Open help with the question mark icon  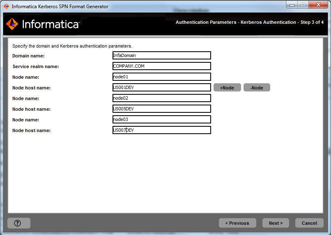click(19, 223)
